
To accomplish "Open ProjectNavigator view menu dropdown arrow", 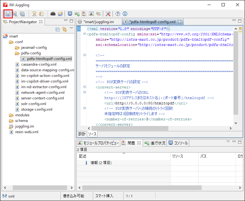I will point(71,28).
